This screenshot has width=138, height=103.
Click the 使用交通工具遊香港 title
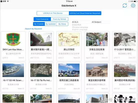(x=69, y=80)
